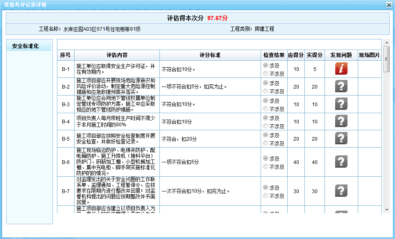The width and height of the screenshot is (395, 239).
Task: Click the 评估内容 column header
Action: click(x=117, y=55)
